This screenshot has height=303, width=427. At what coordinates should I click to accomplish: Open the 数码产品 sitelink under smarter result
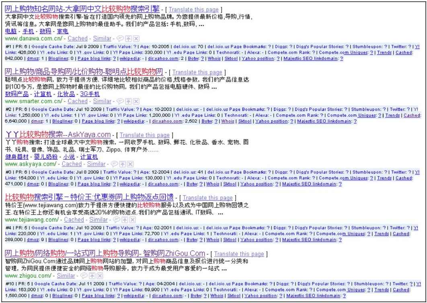17,94
